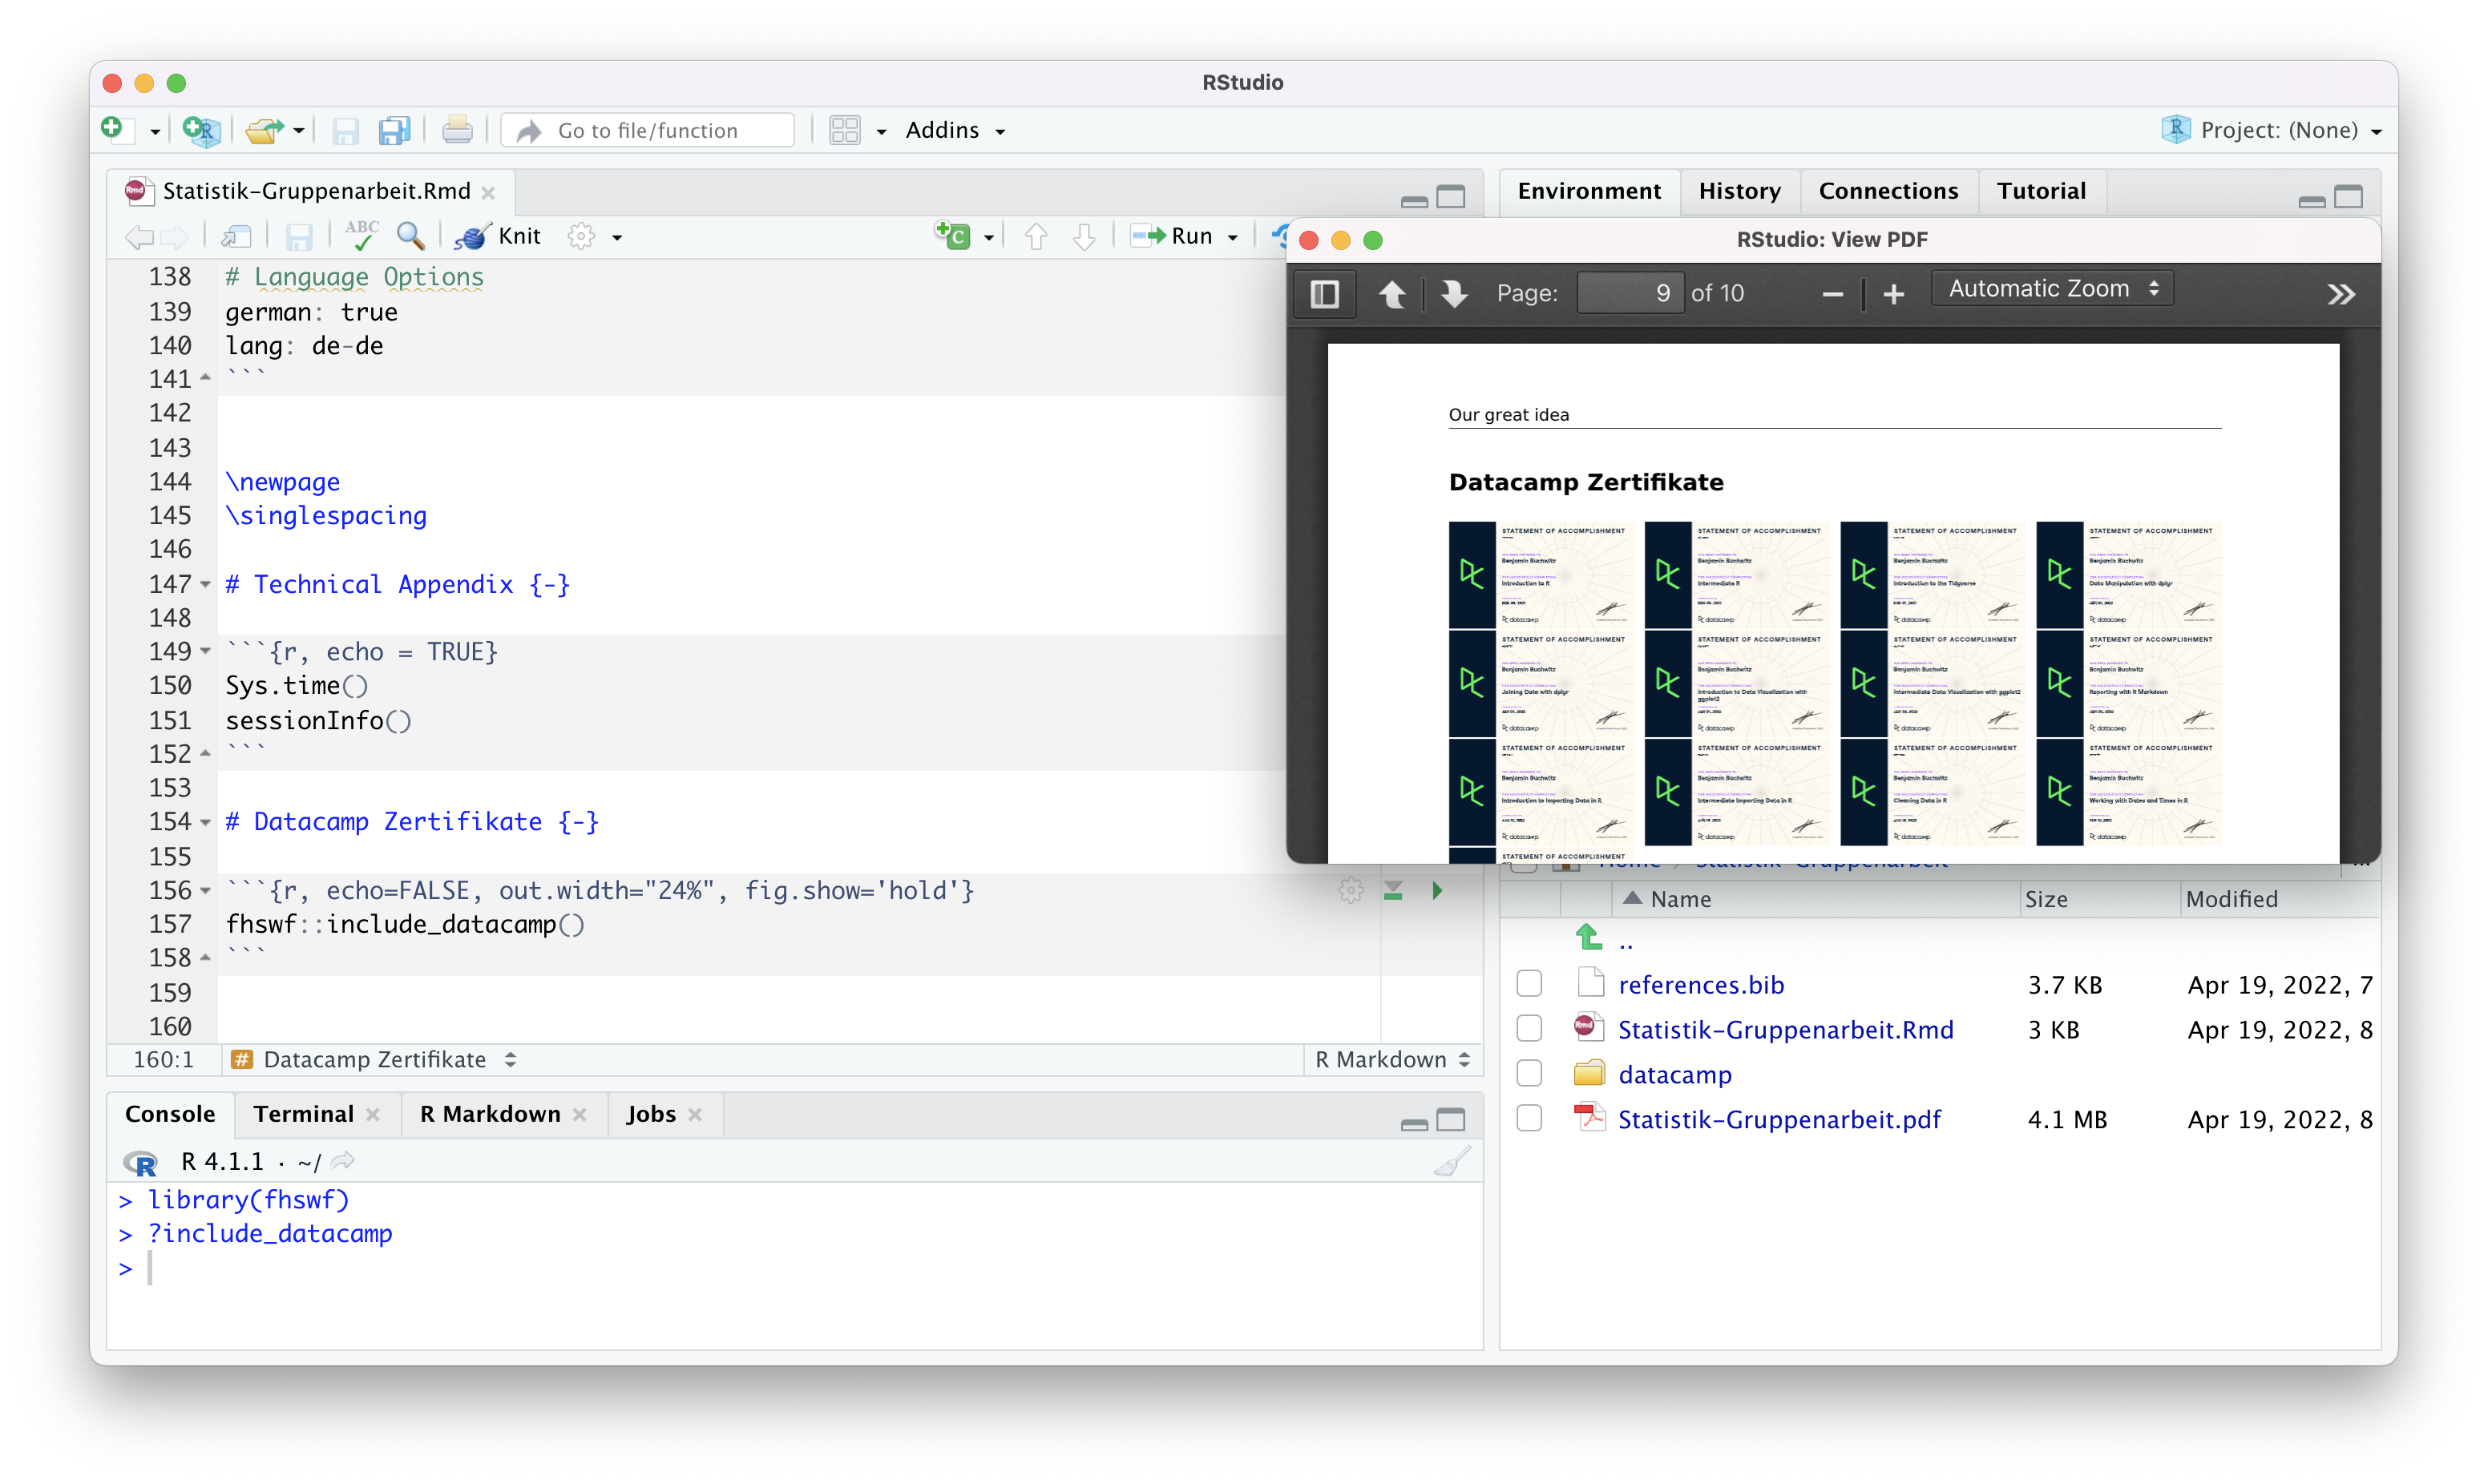2488x1484 pixels.
Task: Open the Addins dropdown
Action: (x=955, y=130)
